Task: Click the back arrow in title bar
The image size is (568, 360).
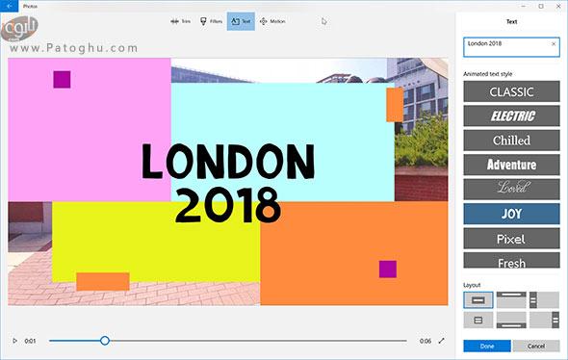Action: pos(9,6)
